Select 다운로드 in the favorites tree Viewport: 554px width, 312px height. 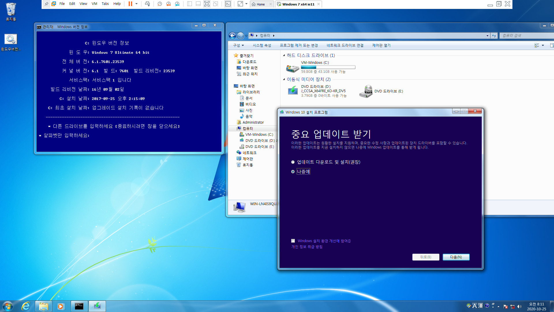[x=246, y=62]
